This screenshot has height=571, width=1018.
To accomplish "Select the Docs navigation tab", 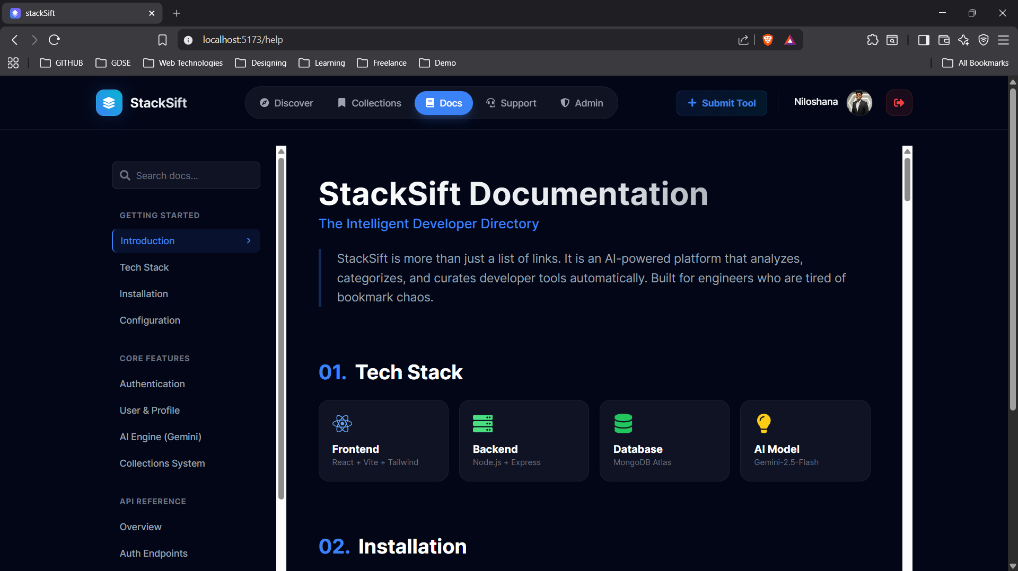I will [444, 103].
